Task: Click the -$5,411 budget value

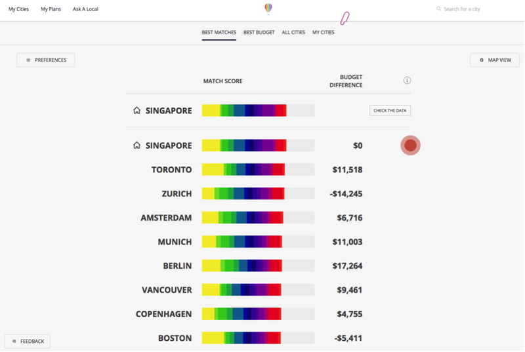Action: (348, 338)
